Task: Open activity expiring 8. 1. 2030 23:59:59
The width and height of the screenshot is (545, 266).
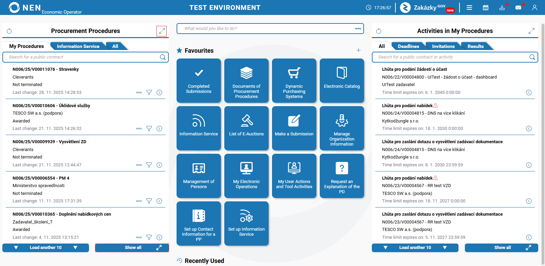Action: (x=455, y=153)
